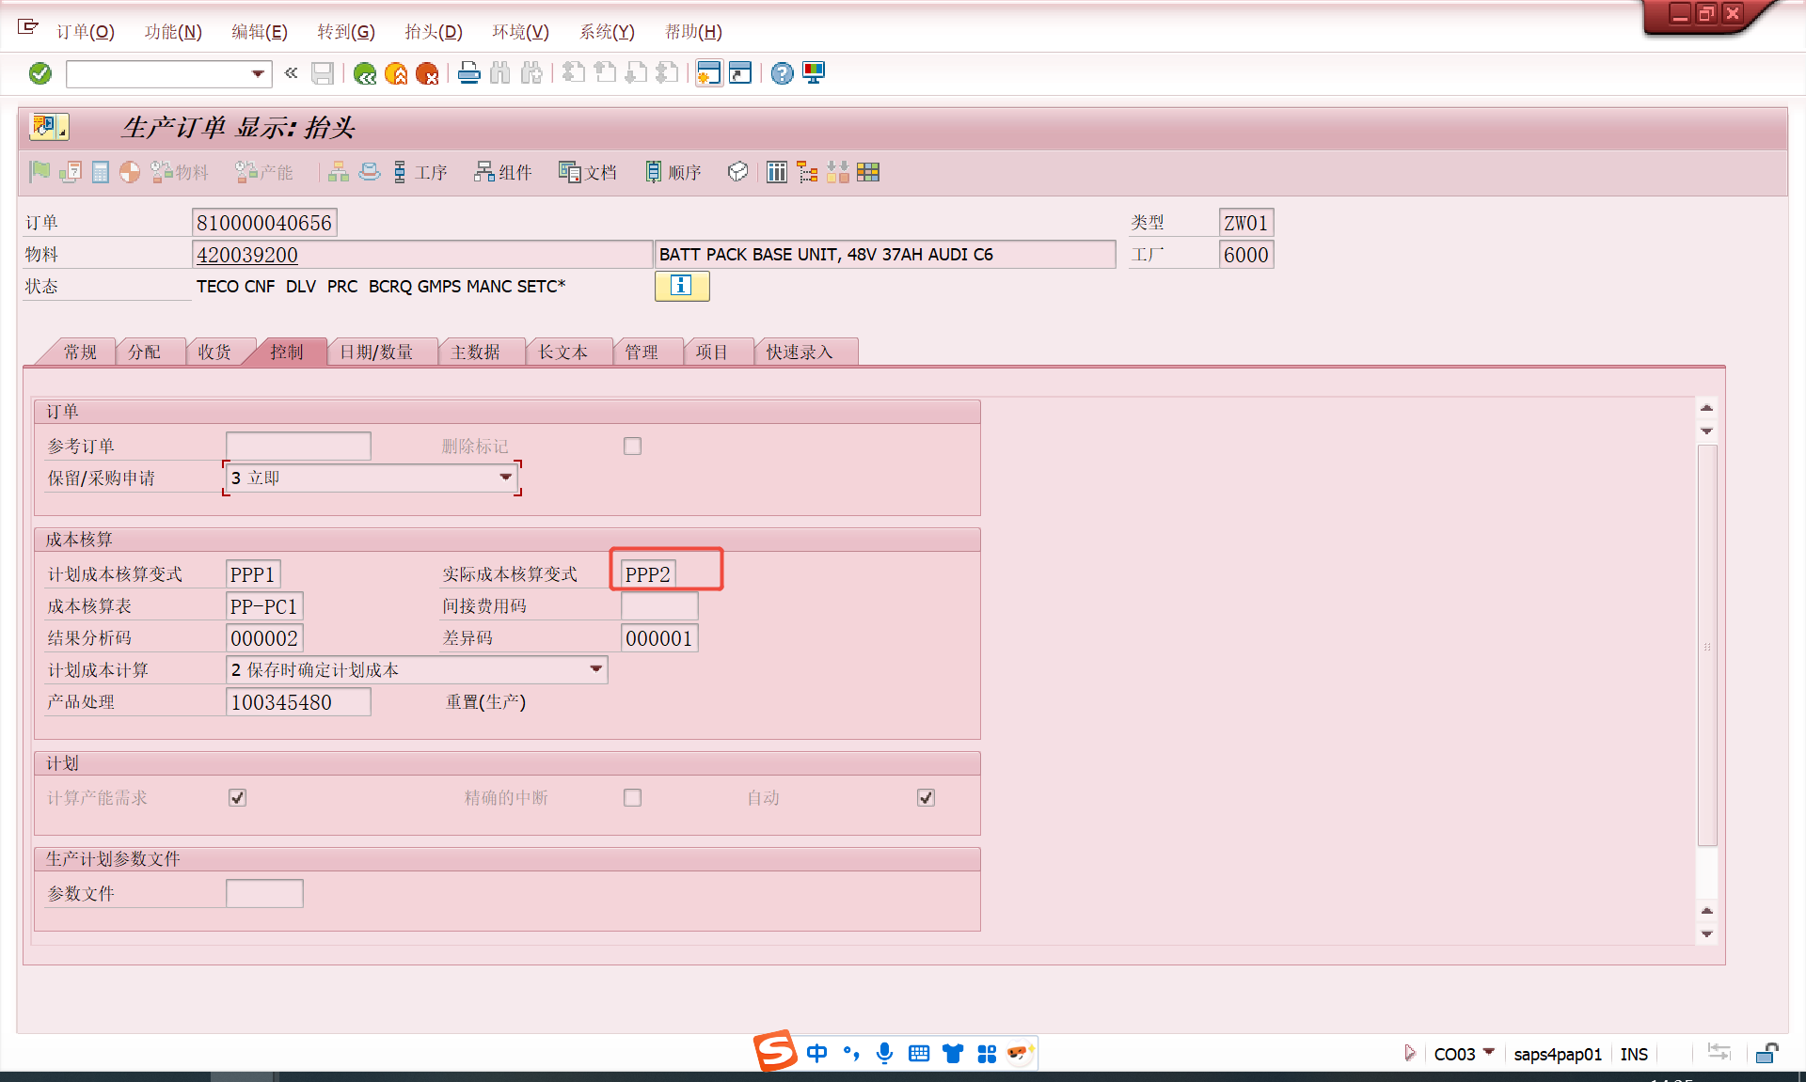Click the printer icon in the toolbar
Screen dimensions: 1806x1082
(x=468, y=73)
